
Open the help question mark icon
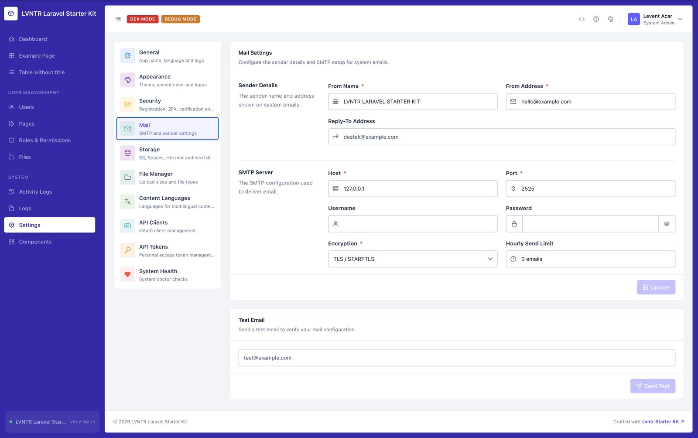tap(596, 19)
